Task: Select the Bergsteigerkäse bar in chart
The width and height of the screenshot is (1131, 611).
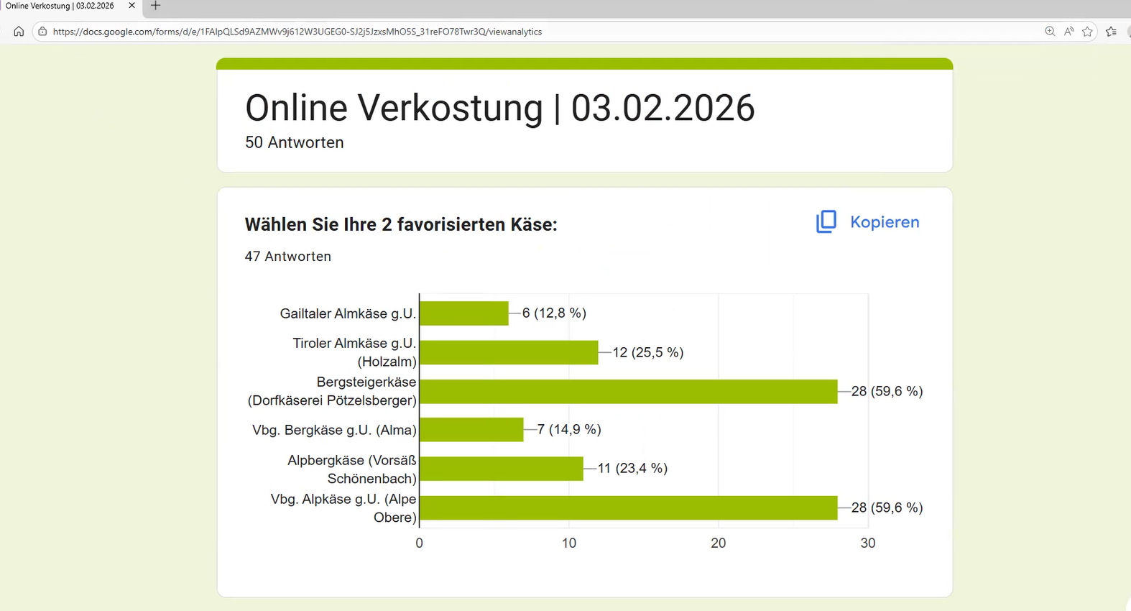Action: pyautogui.click(x=628, y=392)
